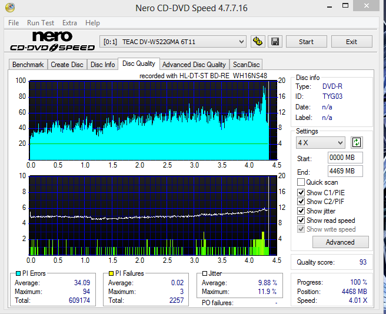Click the PI Errors average 34.09
The height and width of the screenshot is (314, 386).
[82, 282]
